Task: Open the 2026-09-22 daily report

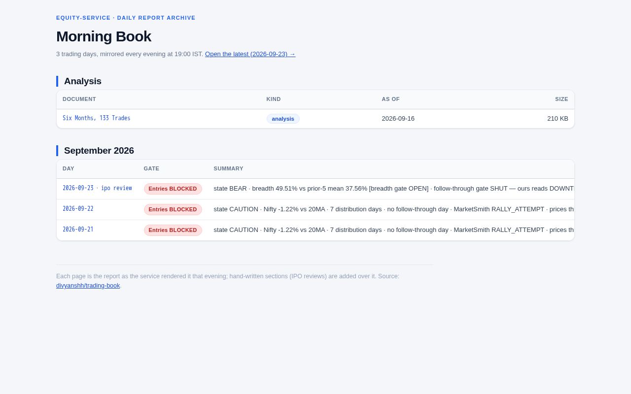Action: pyautogui.click(x=78, y=209)
